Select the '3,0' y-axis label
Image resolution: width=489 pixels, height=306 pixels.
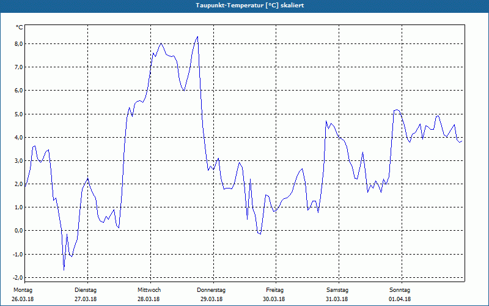point(19,160)
